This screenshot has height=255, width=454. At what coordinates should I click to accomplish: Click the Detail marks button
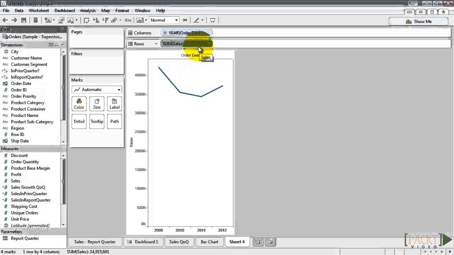79,121
